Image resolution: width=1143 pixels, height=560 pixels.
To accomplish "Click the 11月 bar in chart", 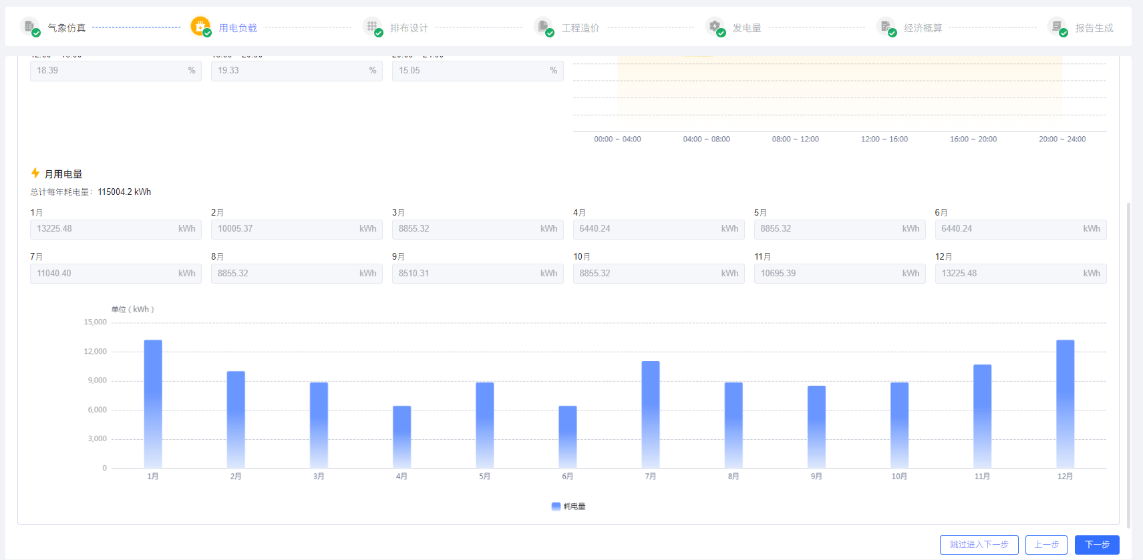I will click(x=982, y=416).
